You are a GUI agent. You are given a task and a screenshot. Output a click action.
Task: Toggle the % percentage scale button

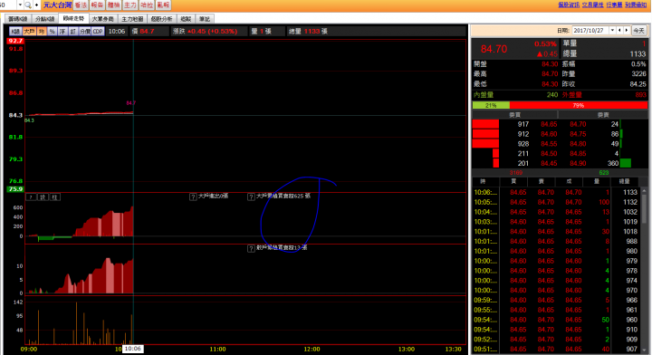[52, 31]
